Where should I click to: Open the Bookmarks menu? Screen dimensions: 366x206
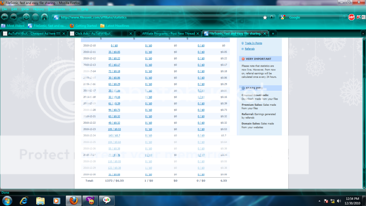pos(57,9)
